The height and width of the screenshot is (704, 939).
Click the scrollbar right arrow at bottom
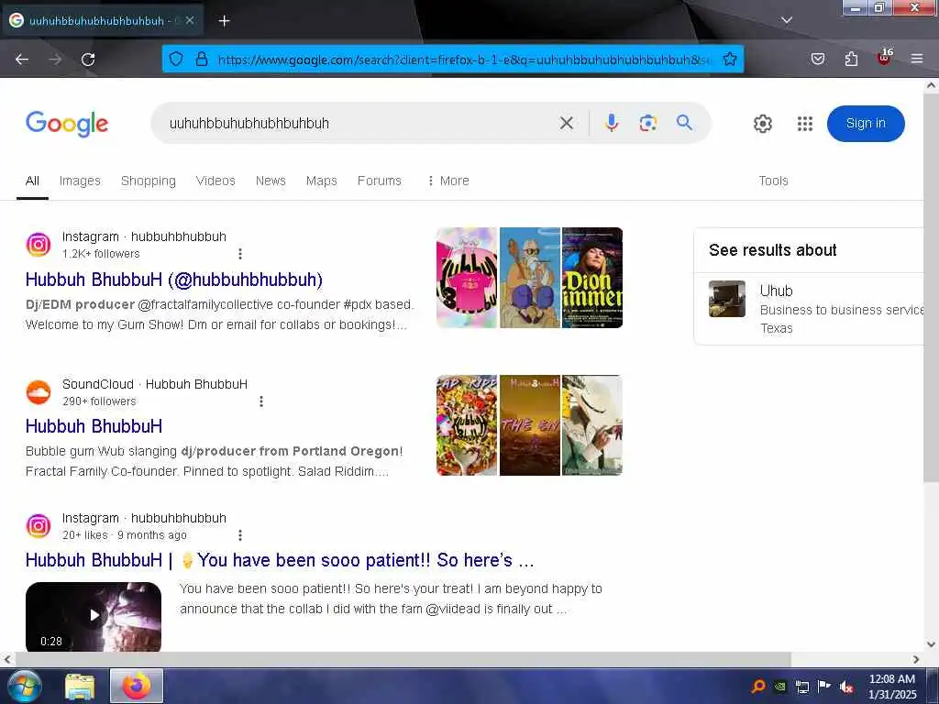(x=916, y=659)
